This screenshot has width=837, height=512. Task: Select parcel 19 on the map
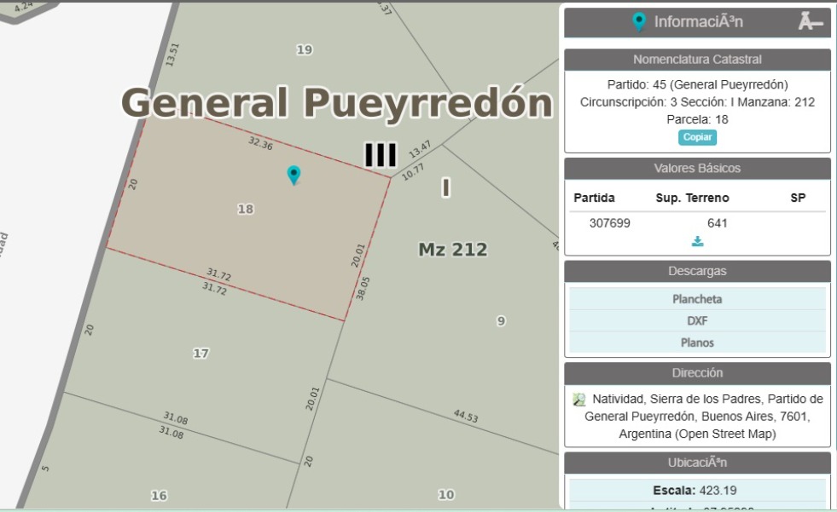coord(304,50)
